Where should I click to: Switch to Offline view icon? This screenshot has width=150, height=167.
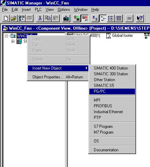click(85, 18)
